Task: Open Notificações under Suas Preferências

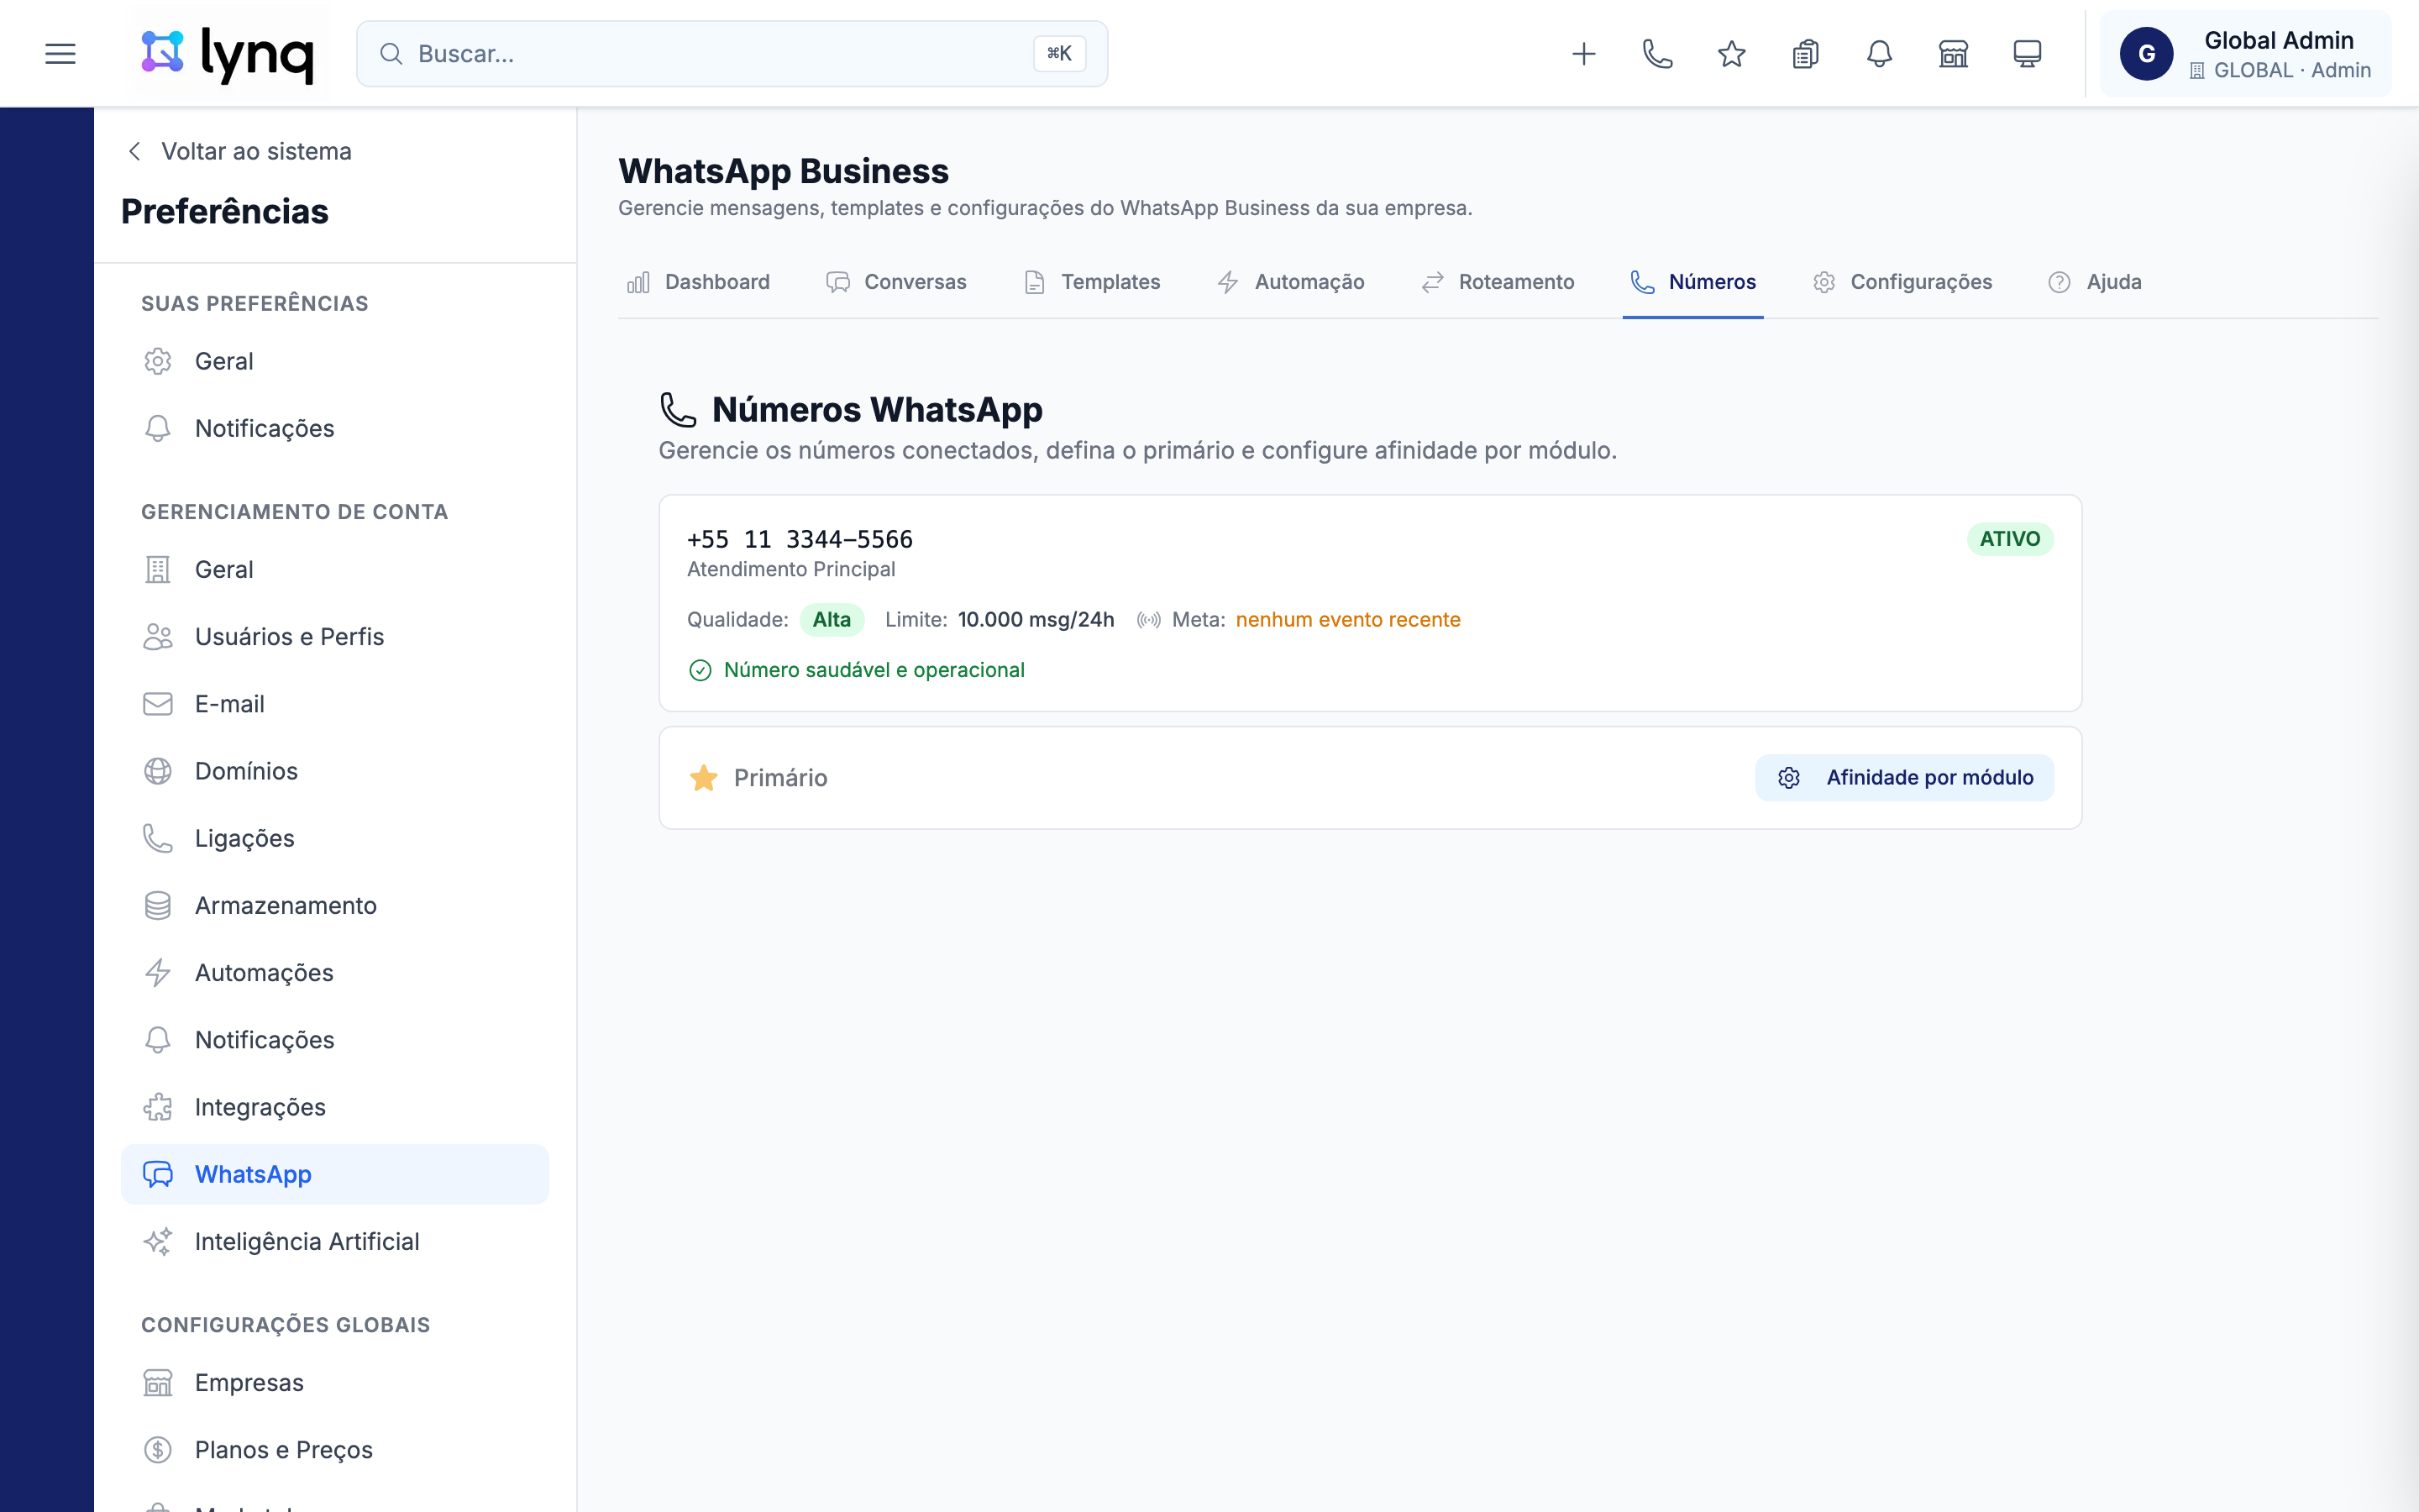Action: pyautogui.click(x=335, y=428)
